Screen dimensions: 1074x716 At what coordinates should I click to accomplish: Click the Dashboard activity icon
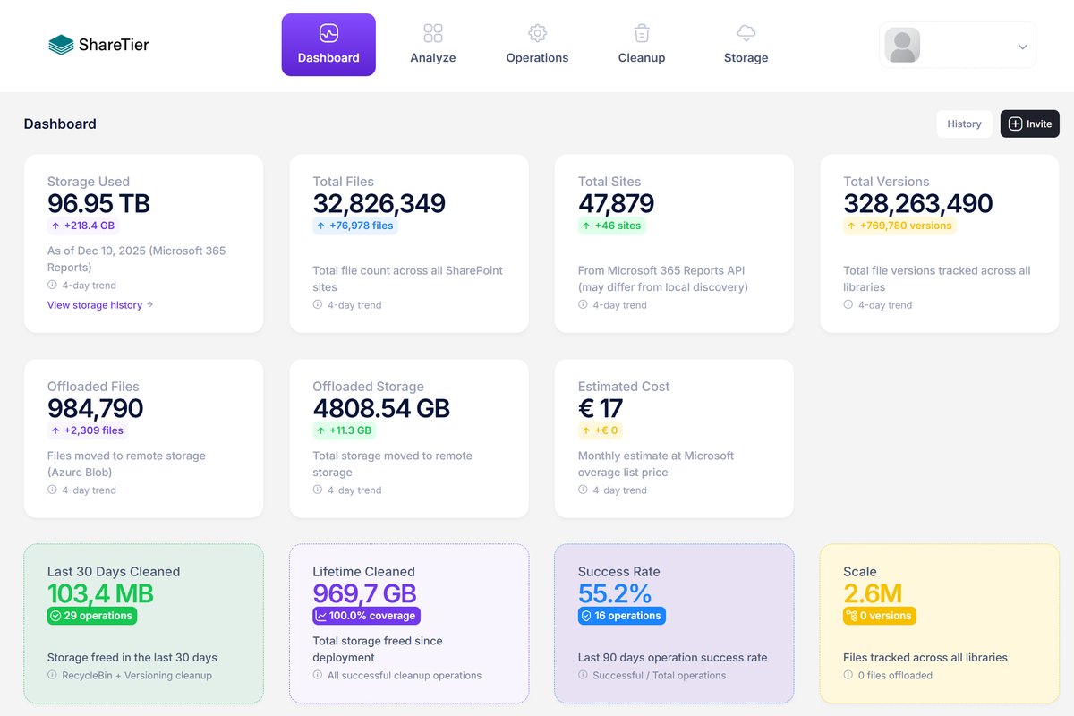coord(328,33)
